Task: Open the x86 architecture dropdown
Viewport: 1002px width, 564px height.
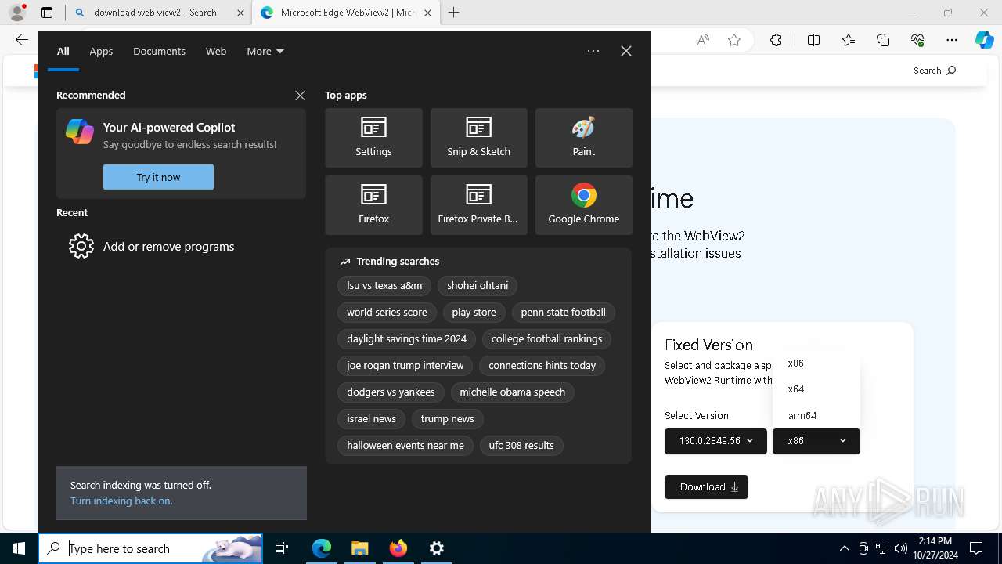Action: (816, 441)
